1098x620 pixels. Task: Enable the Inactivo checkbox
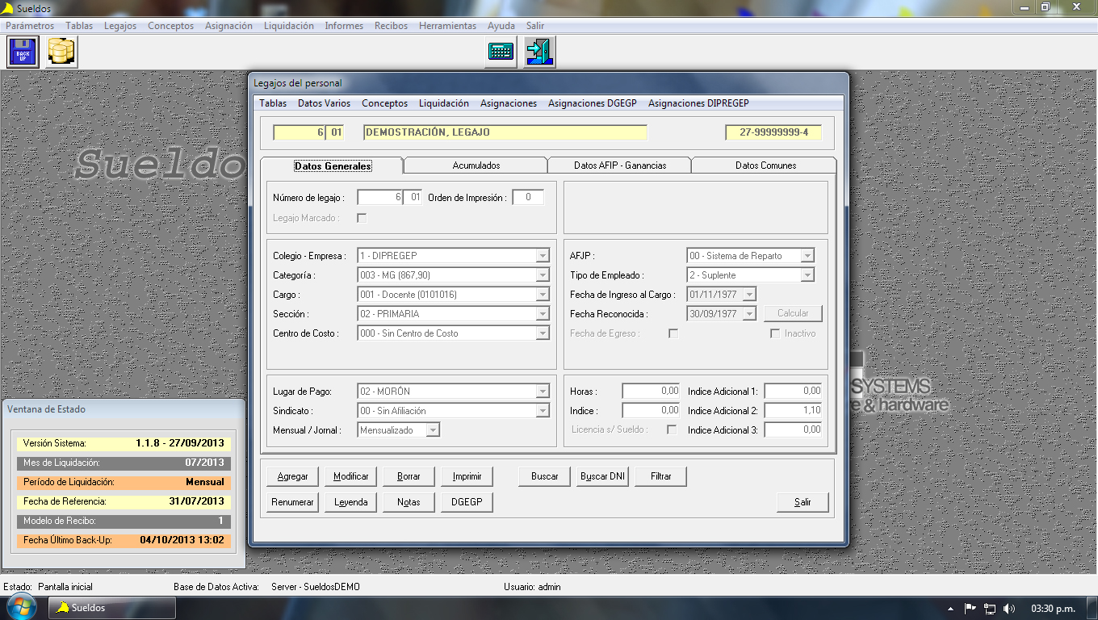[775, 333]
